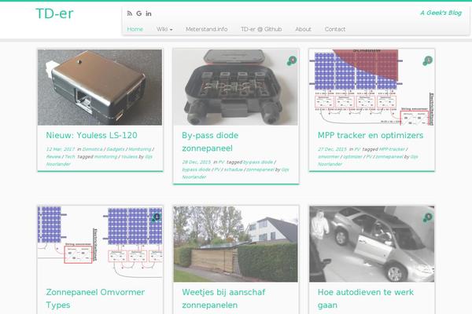Open comments bubble on By-pass diode post

292,60
